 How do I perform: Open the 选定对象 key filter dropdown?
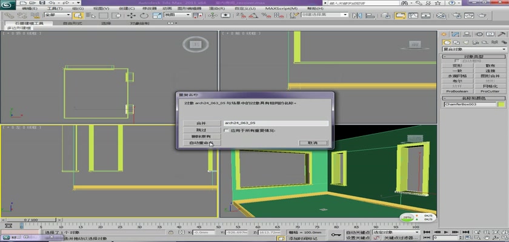396,232
